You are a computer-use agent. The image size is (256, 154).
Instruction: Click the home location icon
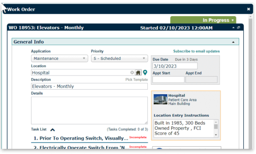click(138, 73)
